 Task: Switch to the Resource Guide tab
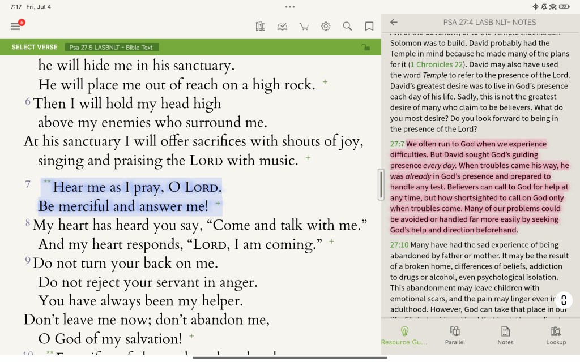404,335
